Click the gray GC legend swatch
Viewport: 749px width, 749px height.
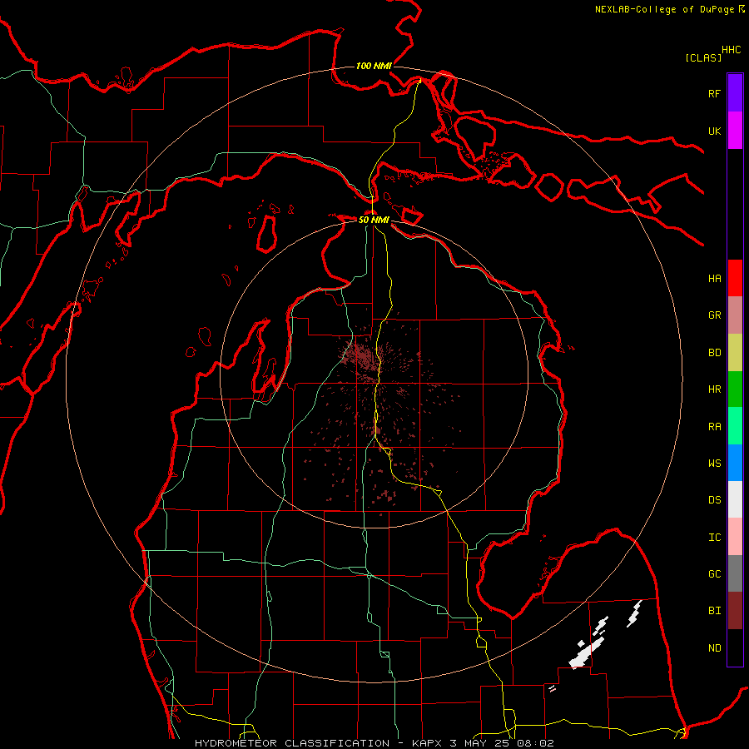[735, 573]
